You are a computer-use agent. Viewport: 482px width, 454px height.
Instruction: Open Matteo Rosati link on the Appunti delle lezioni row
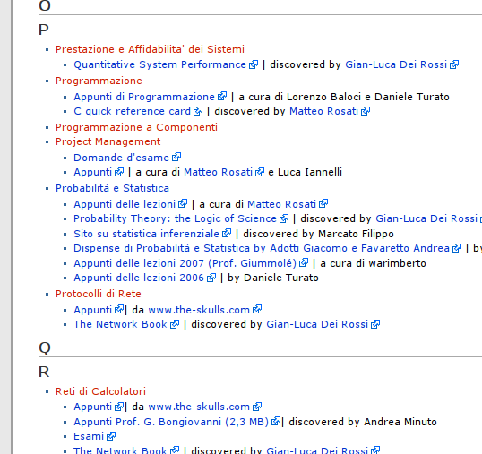click(x=282, y=204)
